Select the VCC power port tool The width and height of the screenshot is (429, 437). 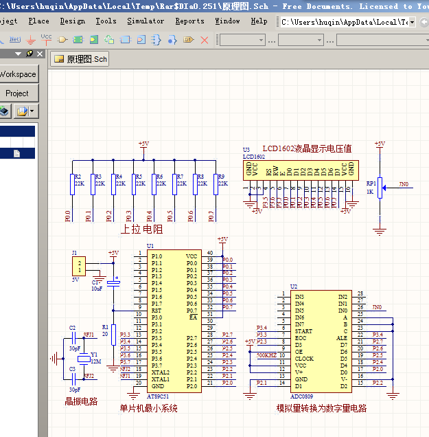pos(46,40)
